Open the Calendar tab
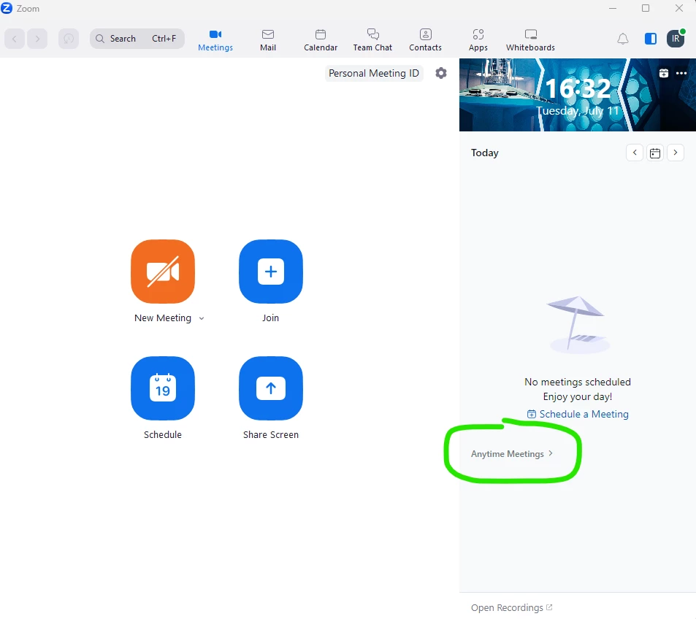 pyautogui.click(x=321, y=40)
